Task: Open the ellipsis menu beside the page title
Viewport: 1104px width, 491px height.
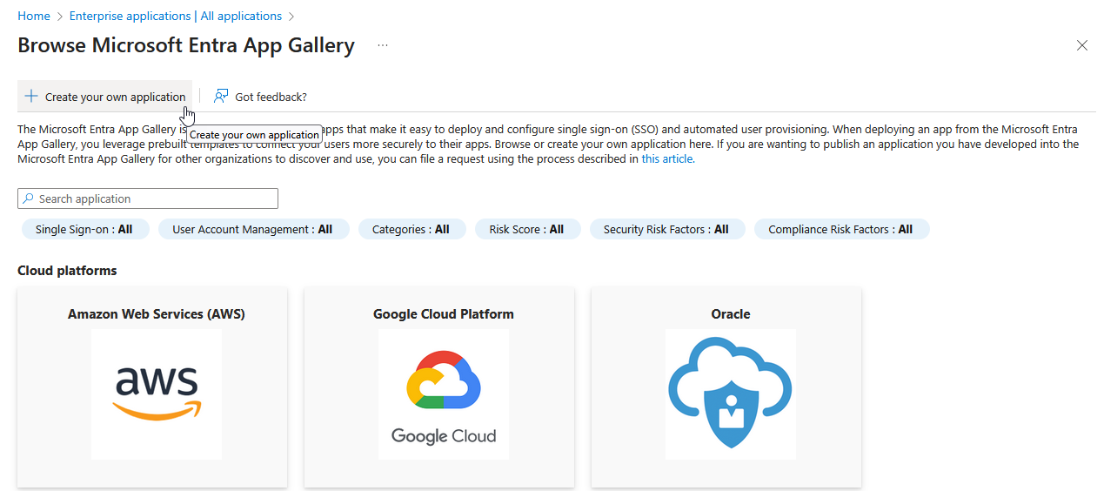Action: [x=383, y=45]
